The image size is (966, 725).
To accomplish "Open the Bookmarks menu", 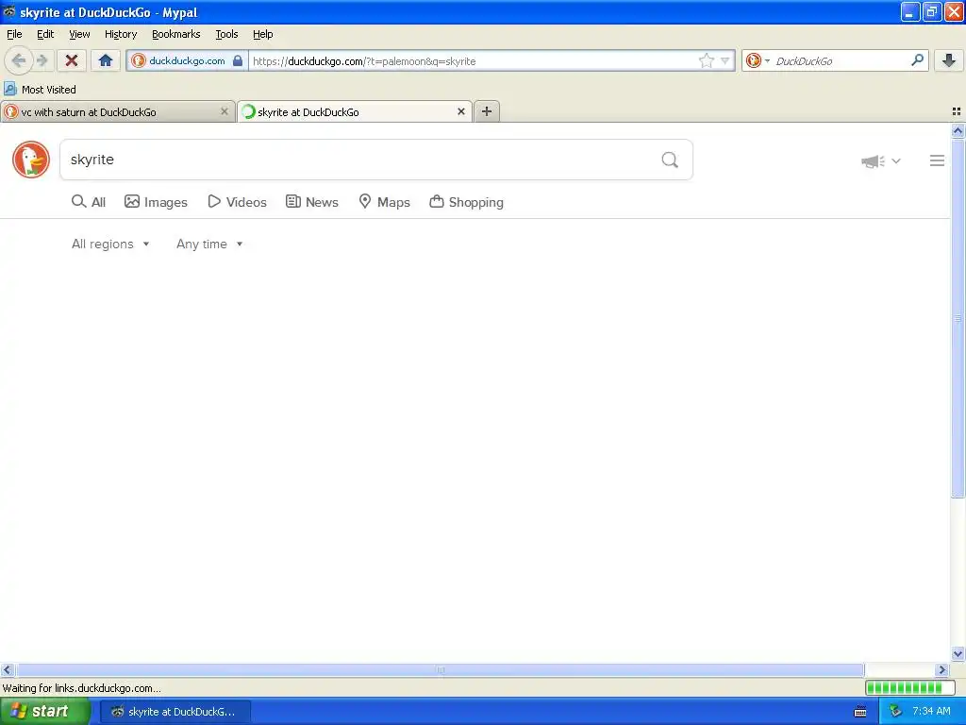I will click(x=176, y=34).
